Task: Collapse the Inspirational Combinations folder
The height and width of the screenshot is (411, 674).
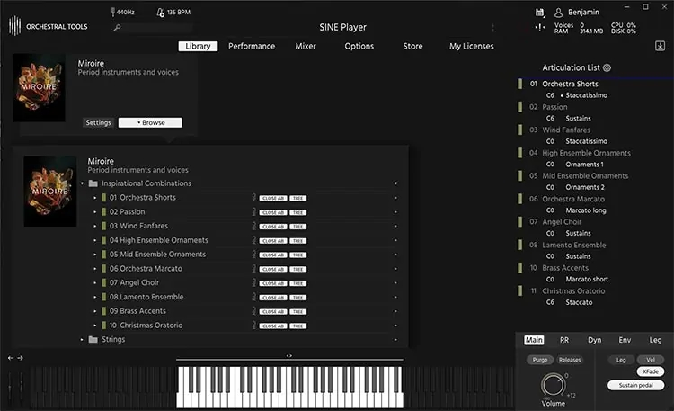Action: [82, 183]
